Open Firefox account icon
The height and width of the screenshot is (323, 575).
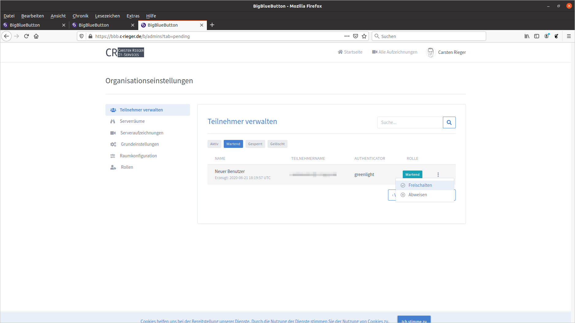546,36
